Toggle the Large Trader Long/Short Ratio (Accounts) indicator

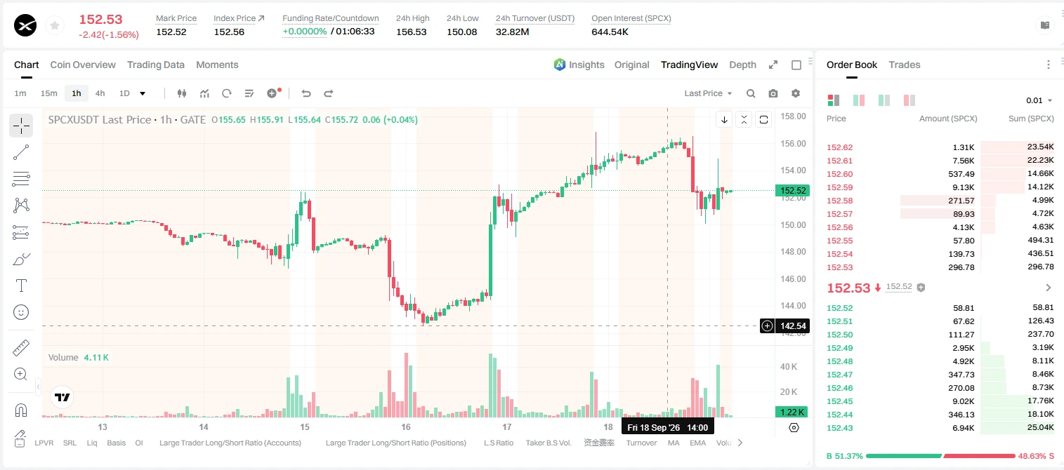(230, 443)
